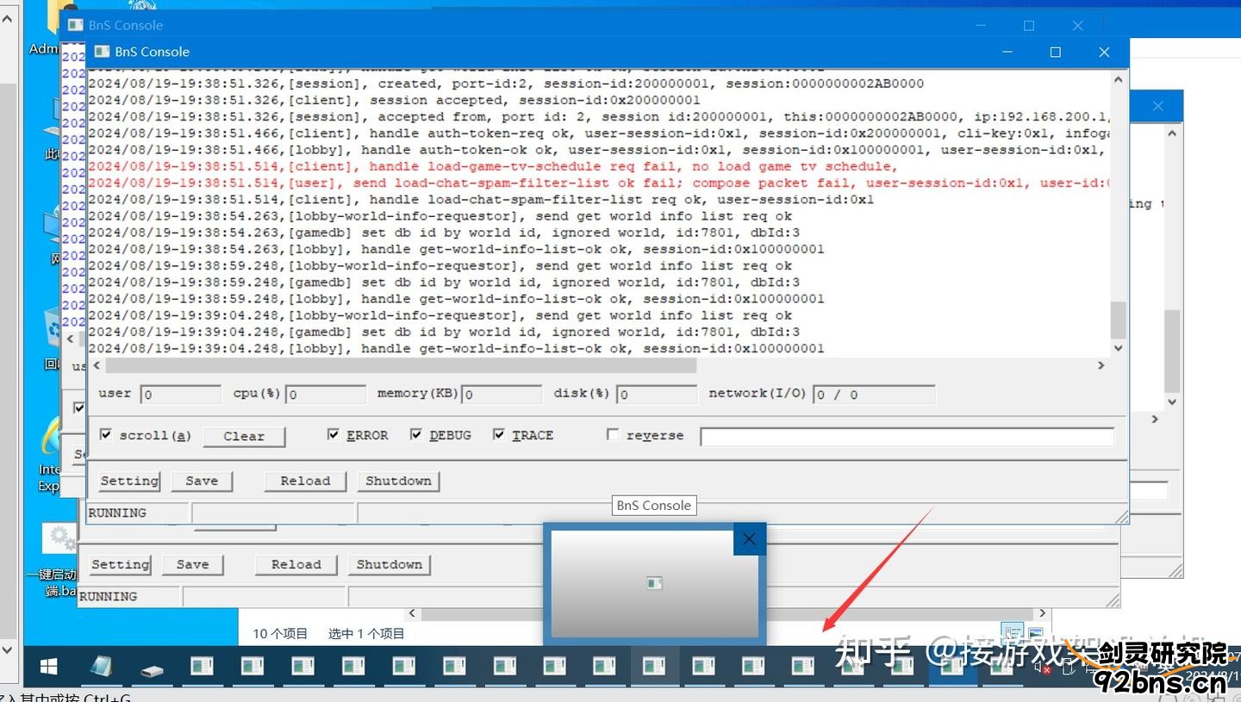Click the log's horizontal scroll-right arrow
1241x702 pixels.
pyautogui.click(x=1101, y=365)
